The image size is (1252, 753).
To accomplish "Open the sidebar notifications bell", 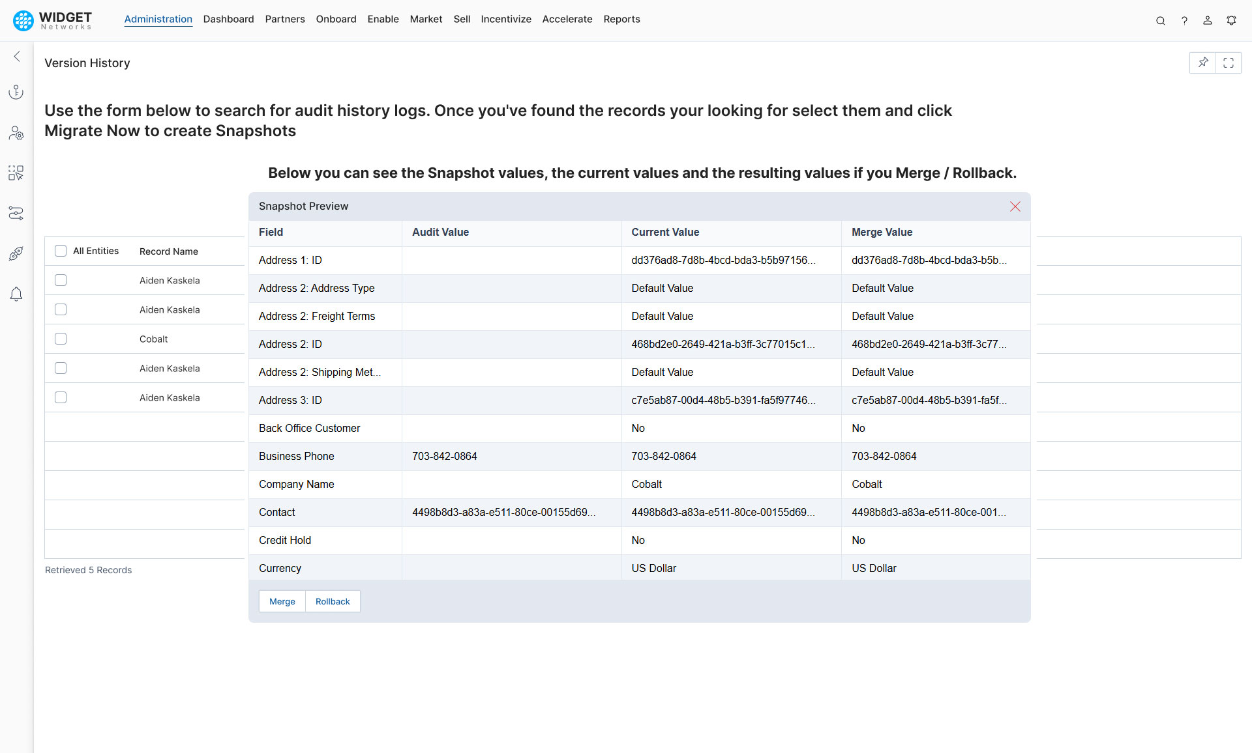I will coord(16,294).
